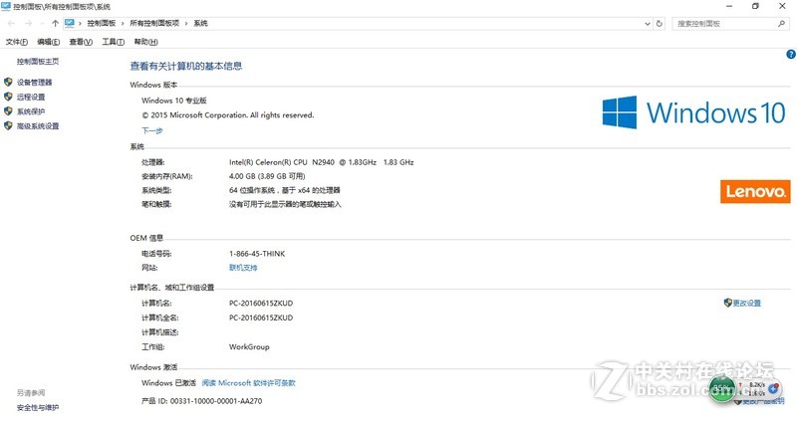This screenshot has height=424, width=797.
Task: Click the Lenovo OEM logo
Action: (x=755, y=191)
